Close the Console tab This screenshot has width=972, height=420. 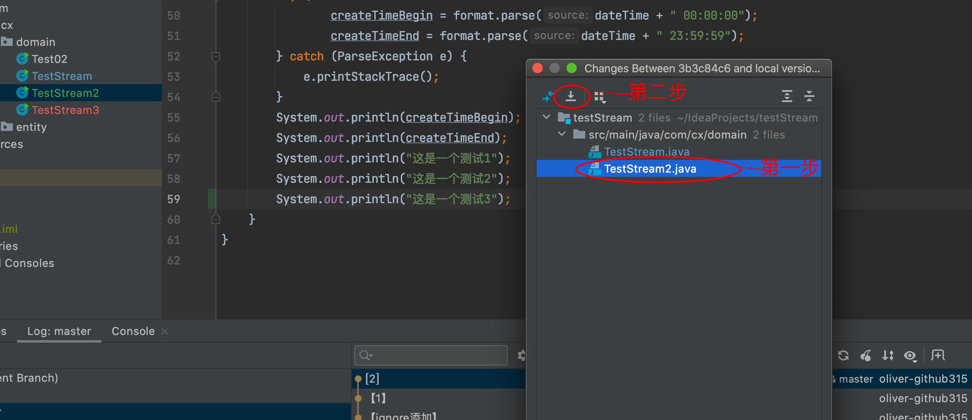(x=164, y=332)
